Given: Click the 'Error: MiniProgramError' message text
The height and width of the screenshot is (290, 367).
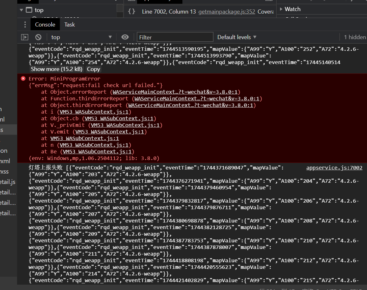Looking at the screenshot, I should (64, 79).
